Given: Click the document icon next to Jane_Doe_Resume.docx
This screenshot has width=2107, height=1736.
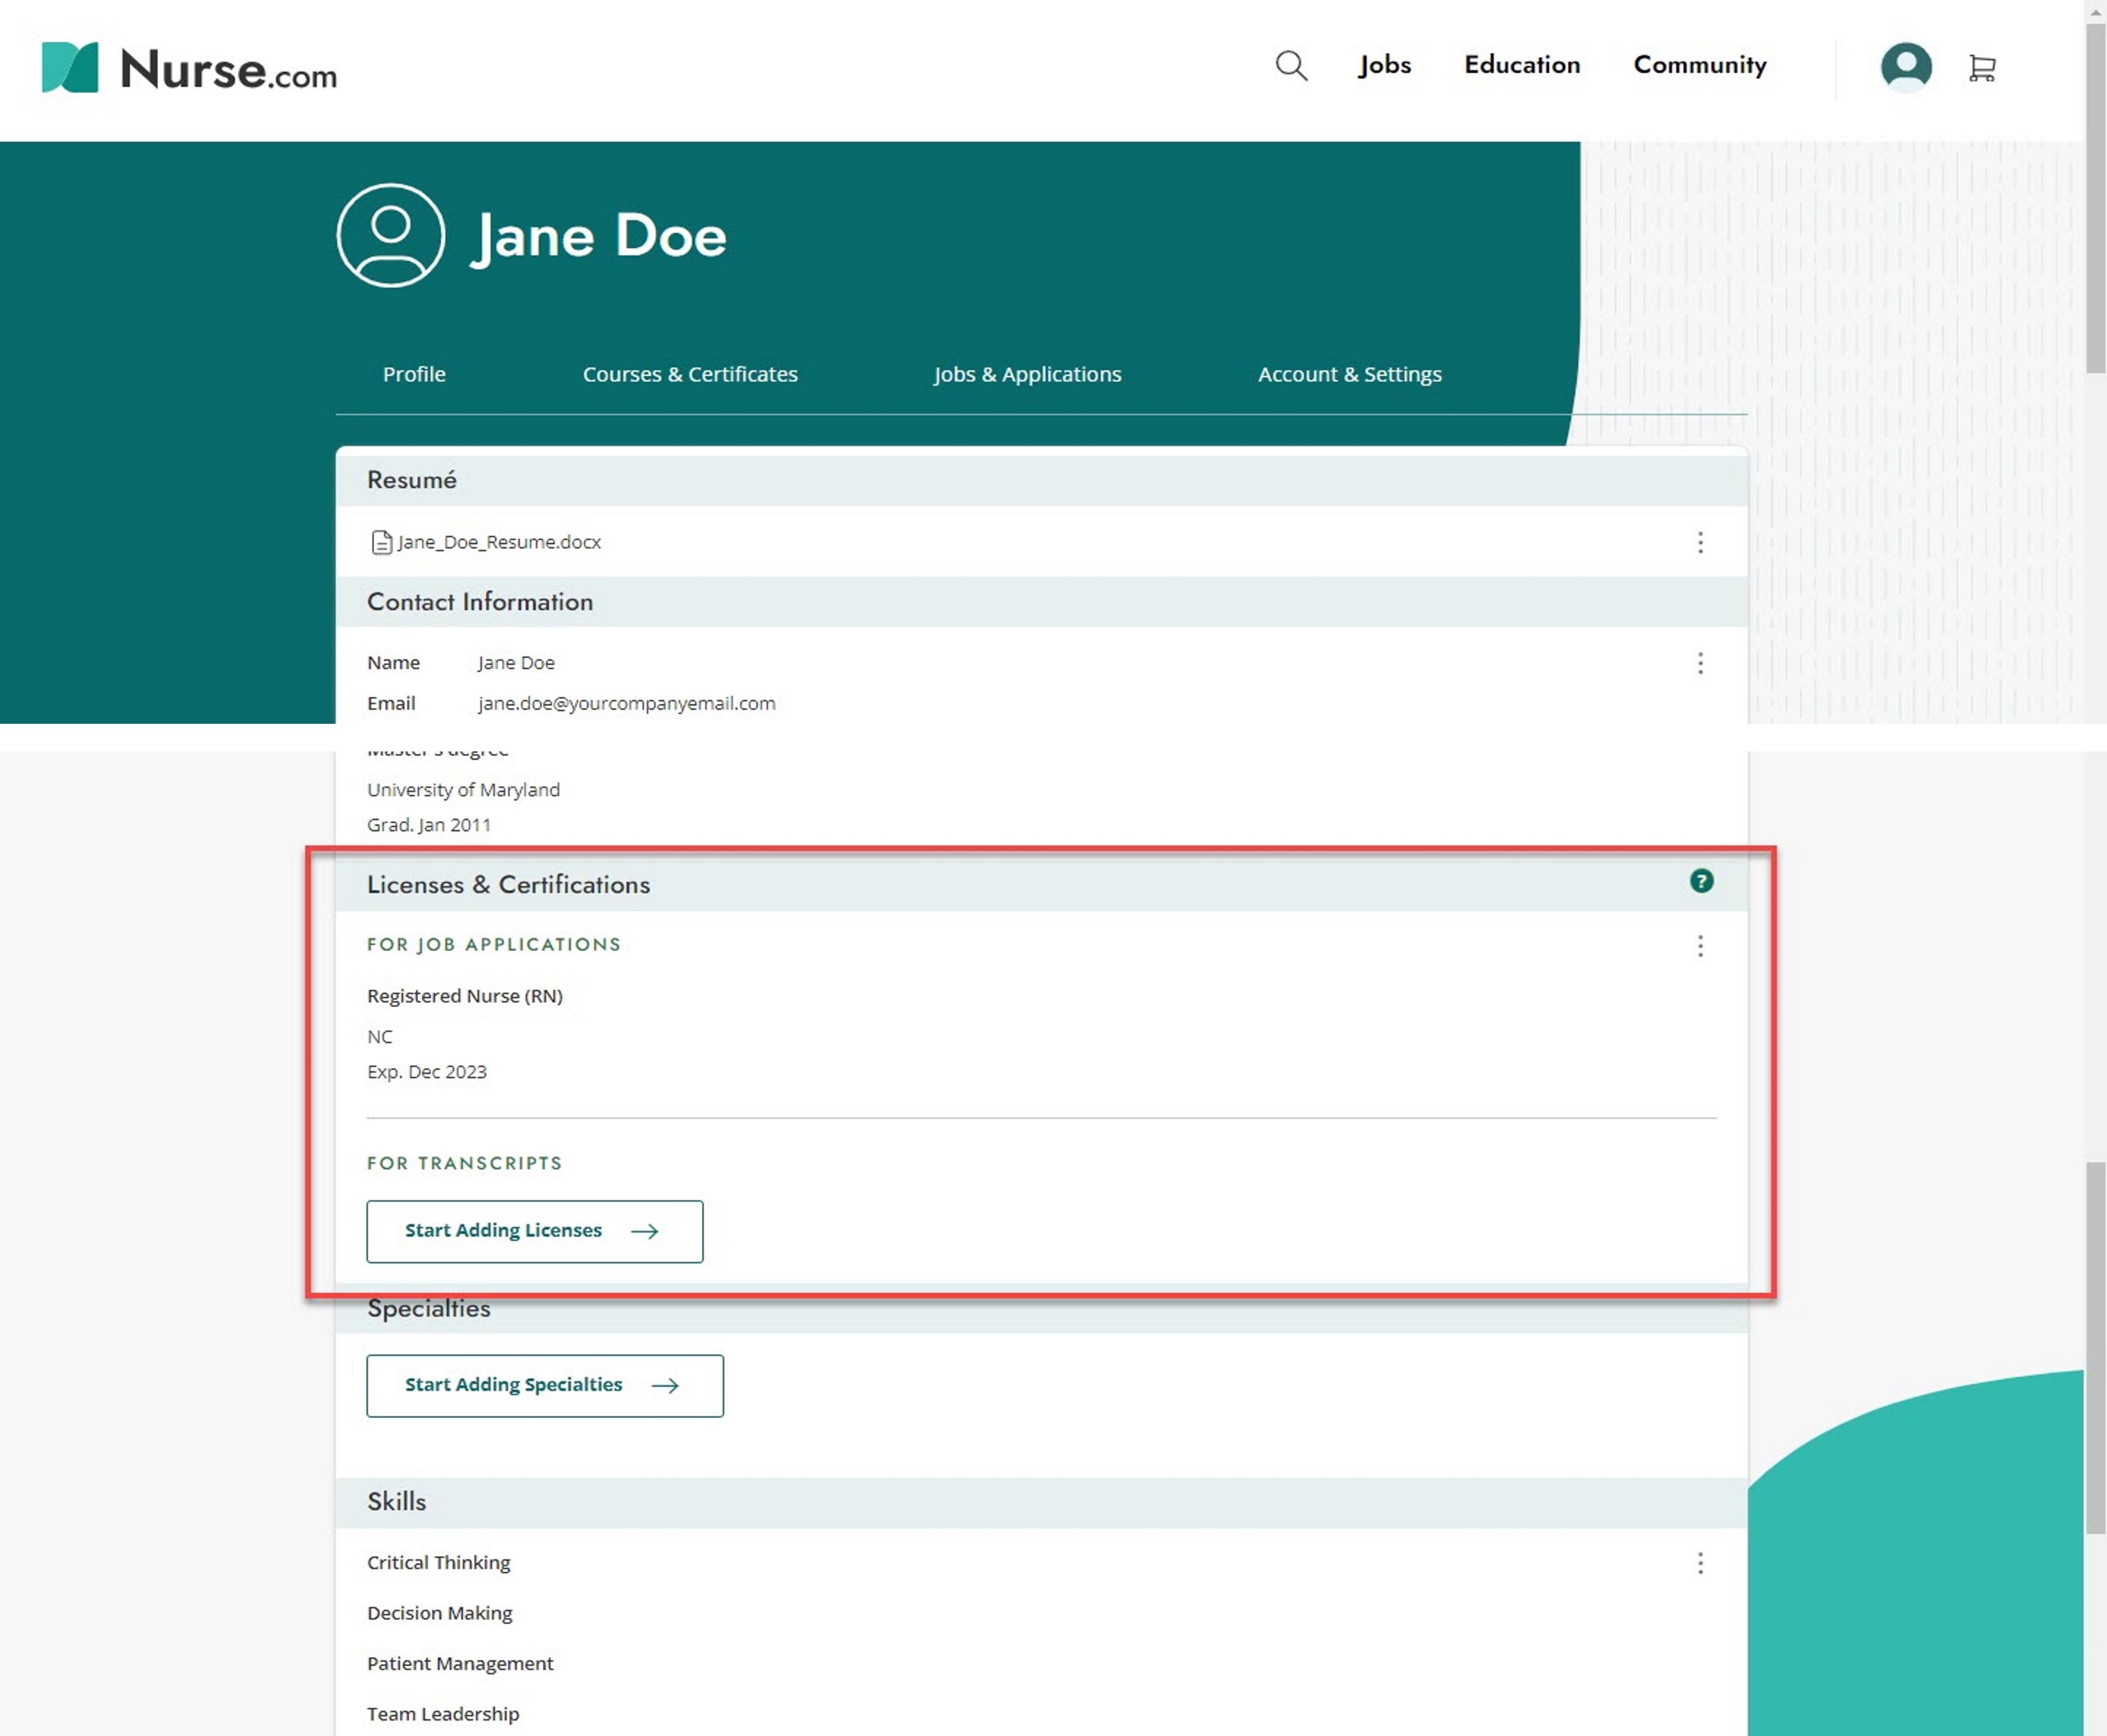Looking at the screenshot, I should pos(381,542).
